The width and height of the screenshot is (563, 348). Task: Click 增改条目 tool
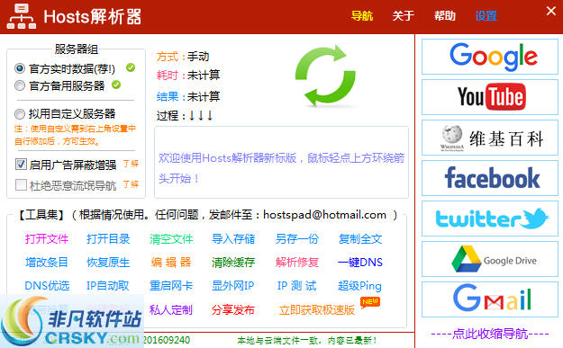point(47,263)
